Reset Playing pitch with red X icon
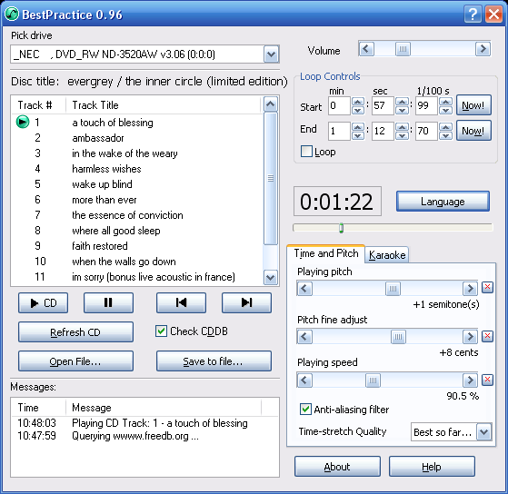The width and height of the screenshot is (508, 494). click(487, 287)
